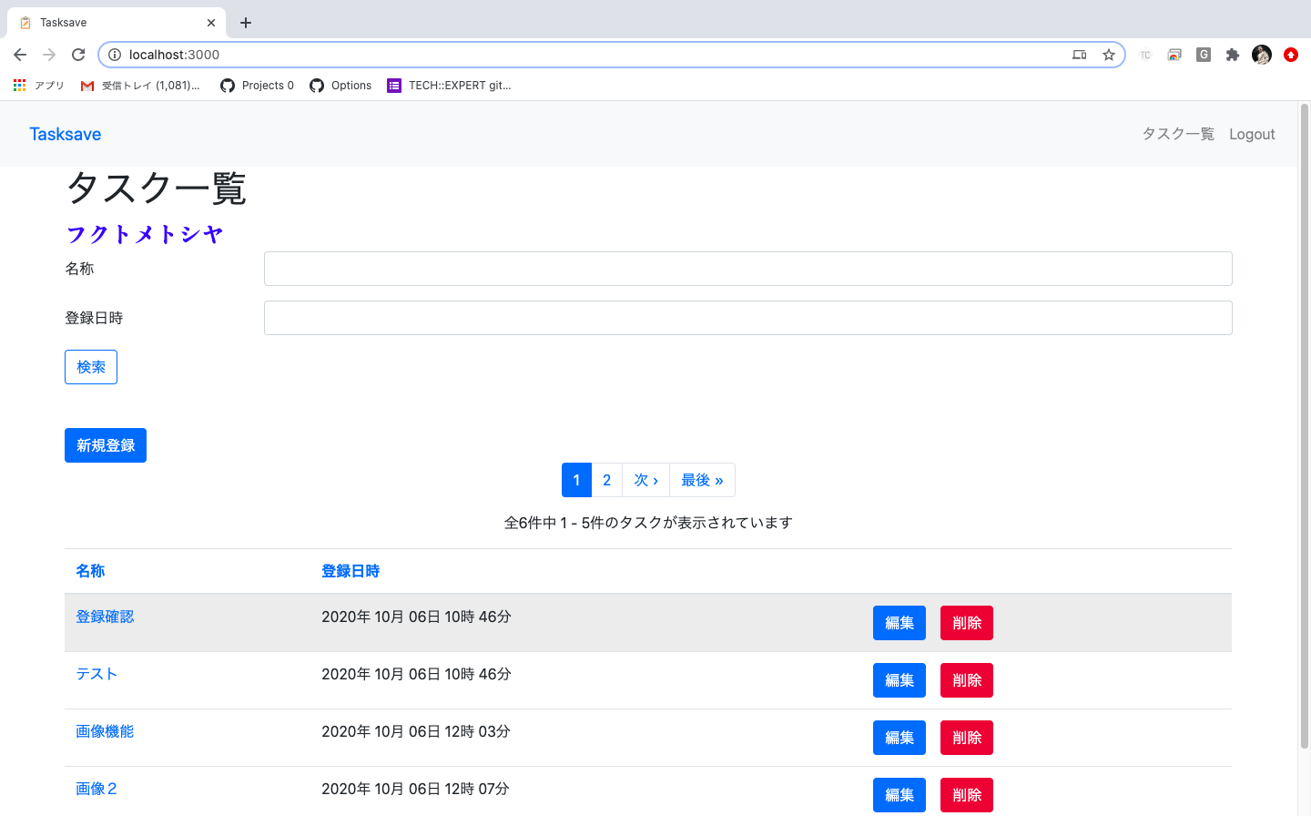Open the Projects 0 GitHub bookmark
Viewport: 1311px width, 816px height.
tap(258, 86)
